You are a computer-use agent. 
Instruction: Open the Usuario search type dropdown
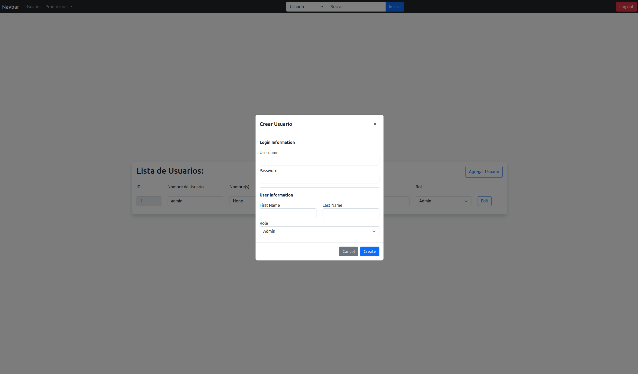pos(306,7)
